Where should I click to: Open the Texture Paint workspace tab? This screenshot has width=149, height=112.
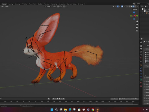coord(32,4)
